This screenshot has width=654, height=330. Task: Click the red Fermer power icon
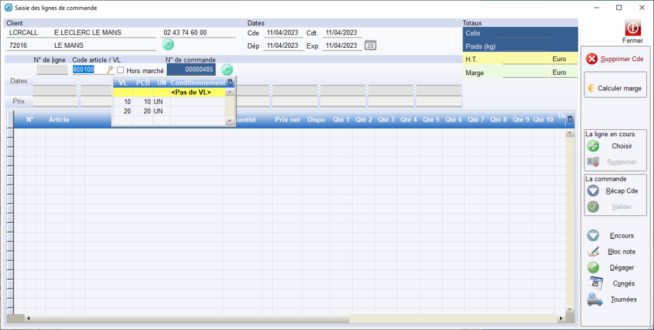[x=632, y=29]
